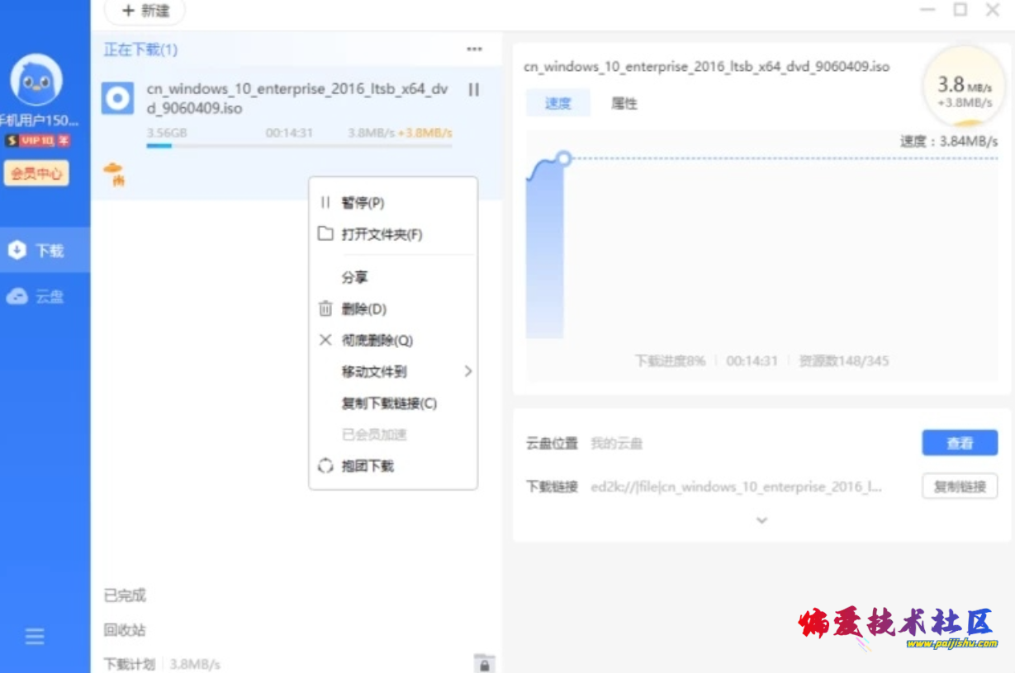Viewport: 1015px width, 673px height.
Task: Expand the 移动文件到 submenu
Action: (393, 372)
